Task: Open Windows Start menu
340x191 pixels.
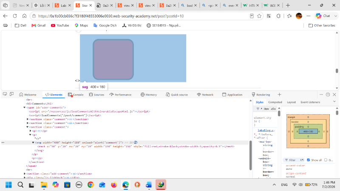Action: pyautogui.click(x=8, y=185)
